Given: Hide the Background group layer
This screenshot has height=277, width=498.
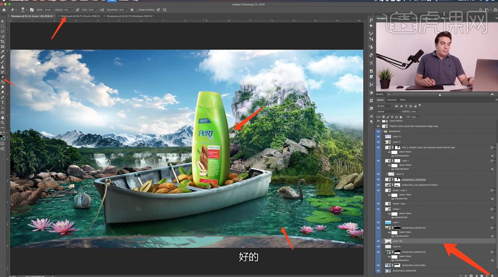Looking at the screenshot, I should (378, 131).
